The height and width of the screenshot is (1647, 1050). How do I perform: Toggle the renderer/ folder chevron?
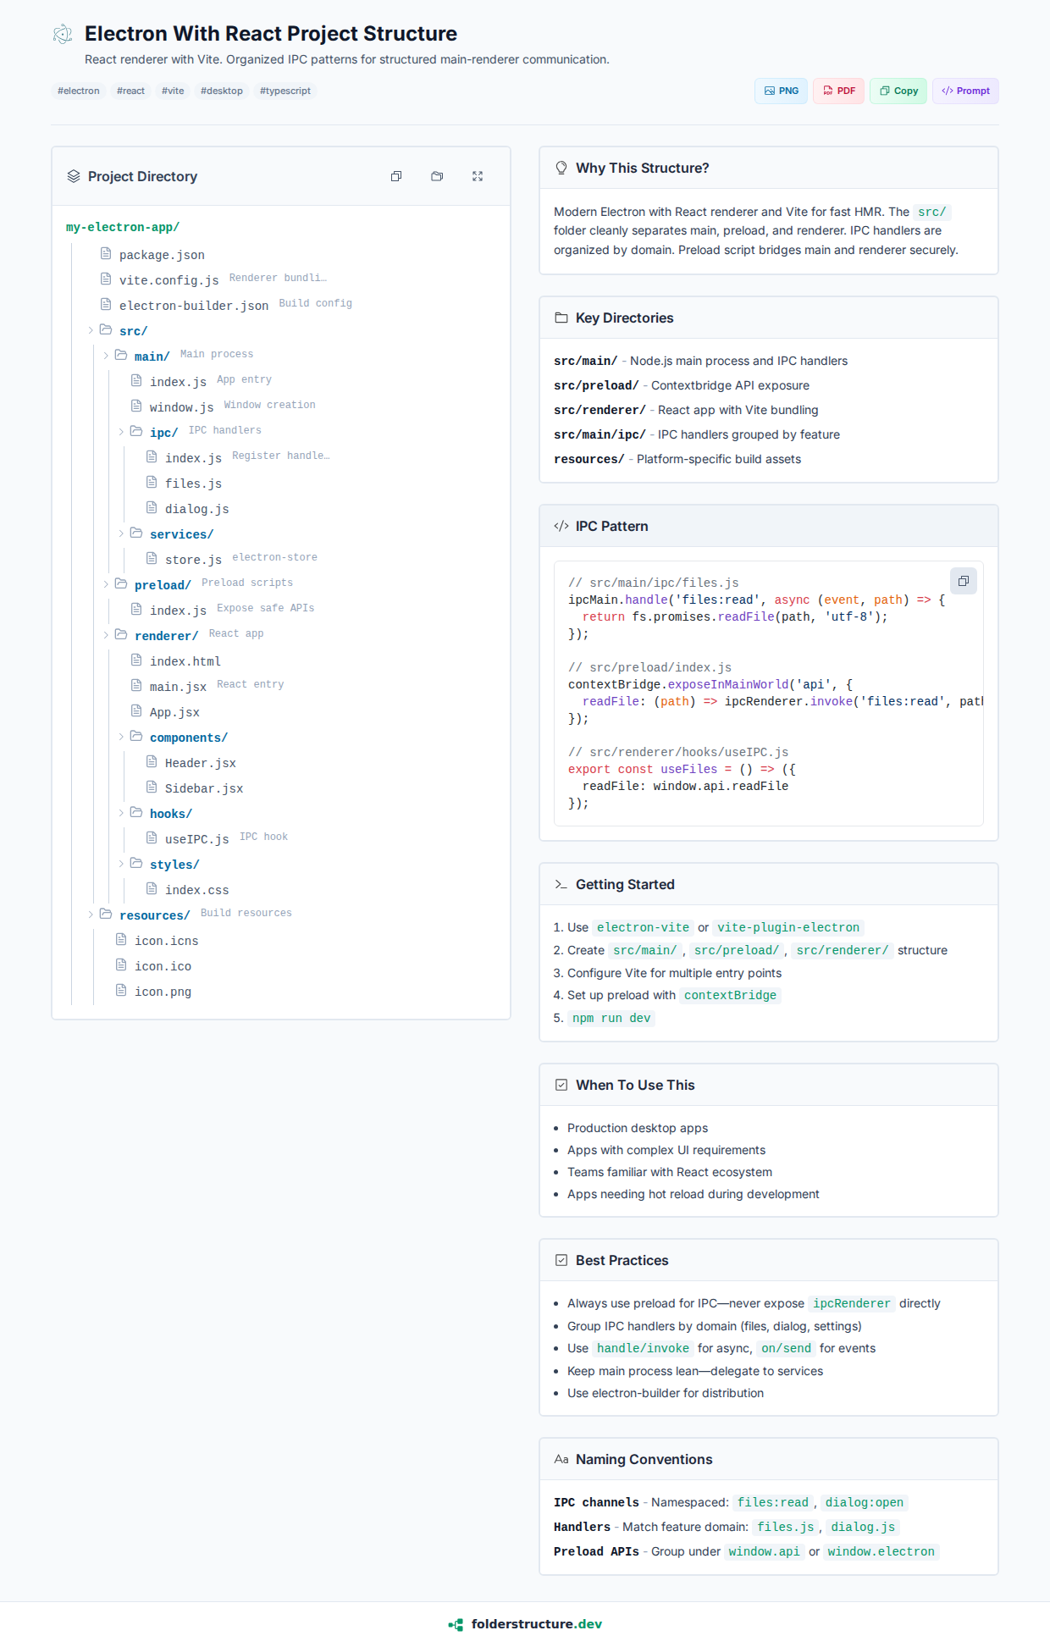(x=106, y=635)
